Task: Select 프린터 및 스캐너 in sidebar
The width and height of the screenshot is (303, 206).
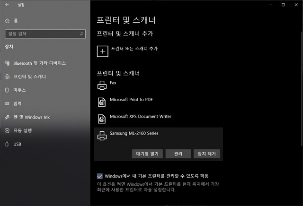Action: click(29, 77)
